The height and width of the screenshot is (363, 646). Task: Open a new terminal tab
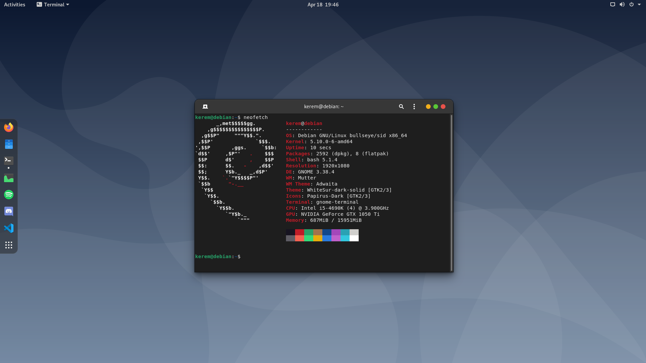point(205,107)
